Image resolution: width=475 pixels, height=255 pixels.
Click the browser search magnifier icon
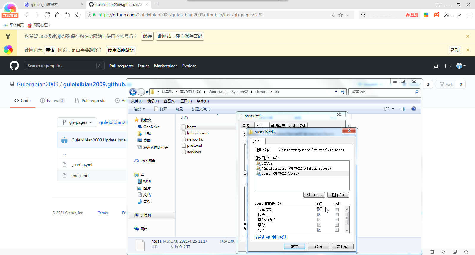(363, 15)
